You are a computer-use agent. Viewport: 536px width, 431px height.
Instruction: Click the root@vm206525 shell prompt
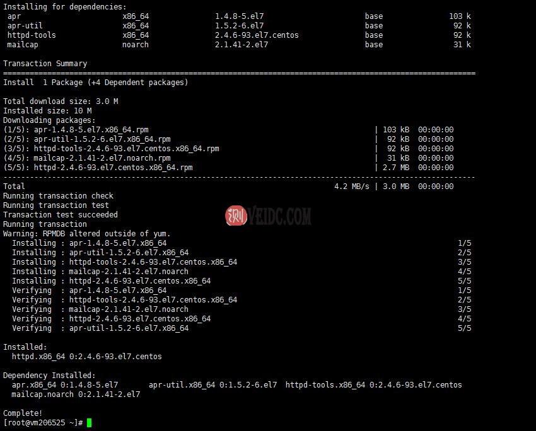[38, 422]
